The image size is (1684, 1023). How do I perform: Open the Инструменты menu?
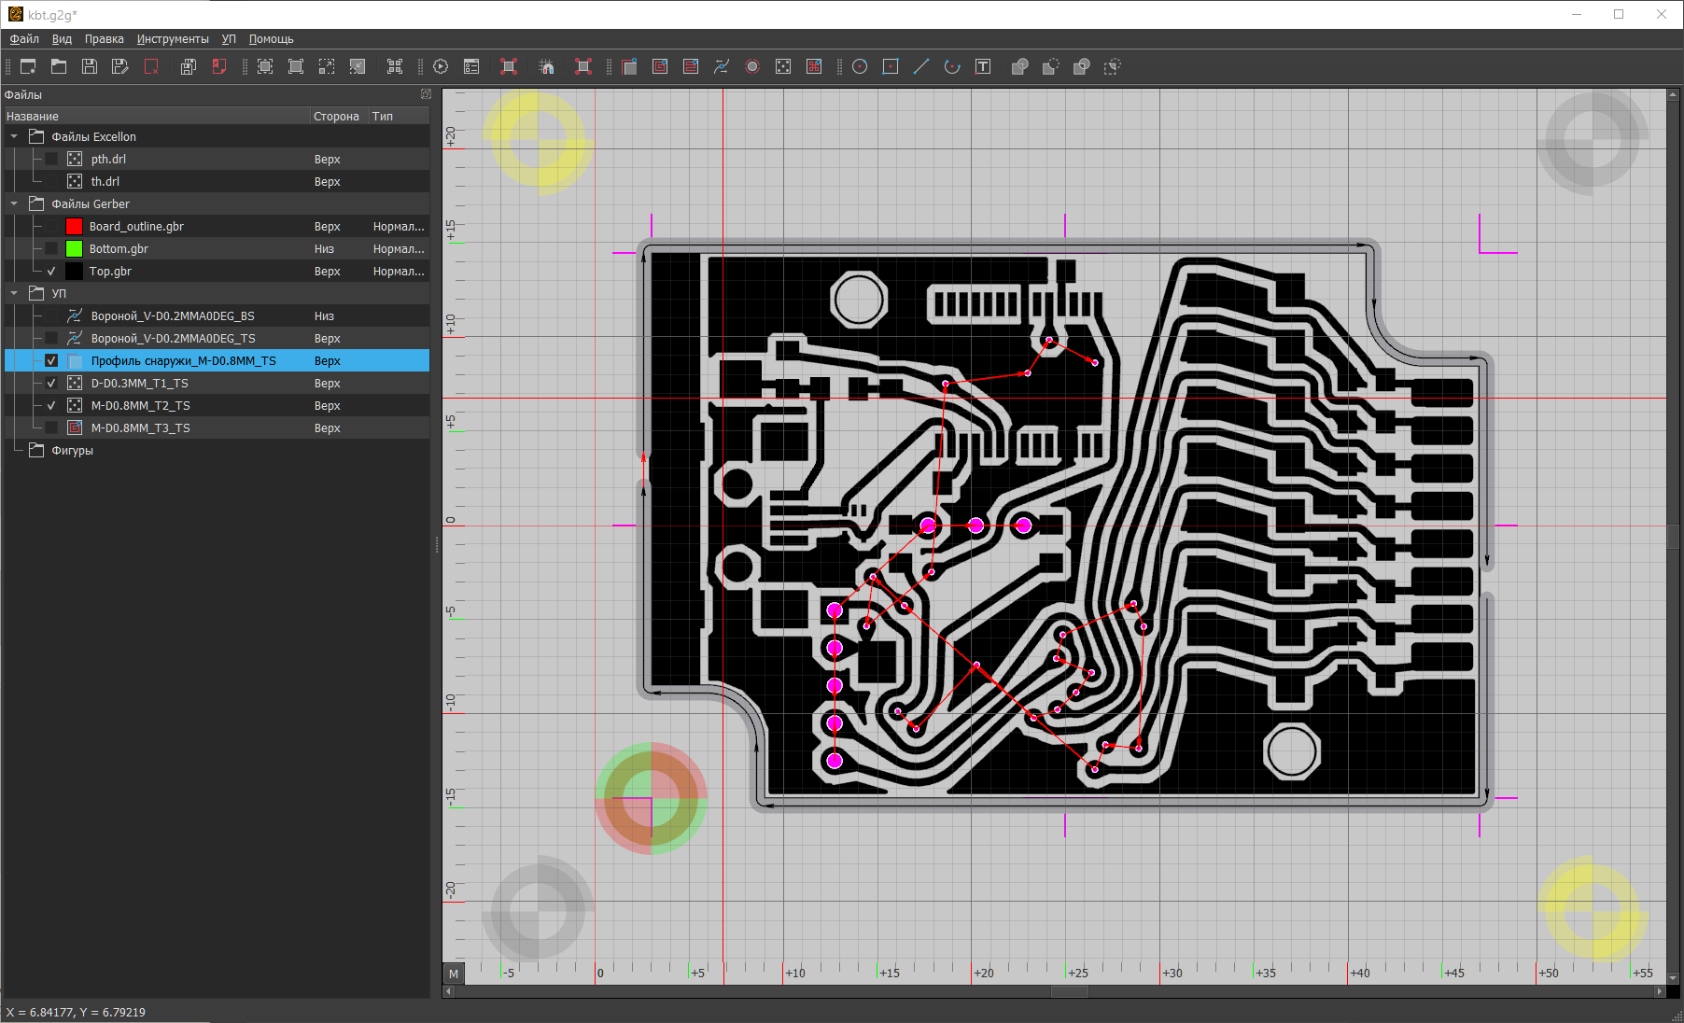(173, 39)
